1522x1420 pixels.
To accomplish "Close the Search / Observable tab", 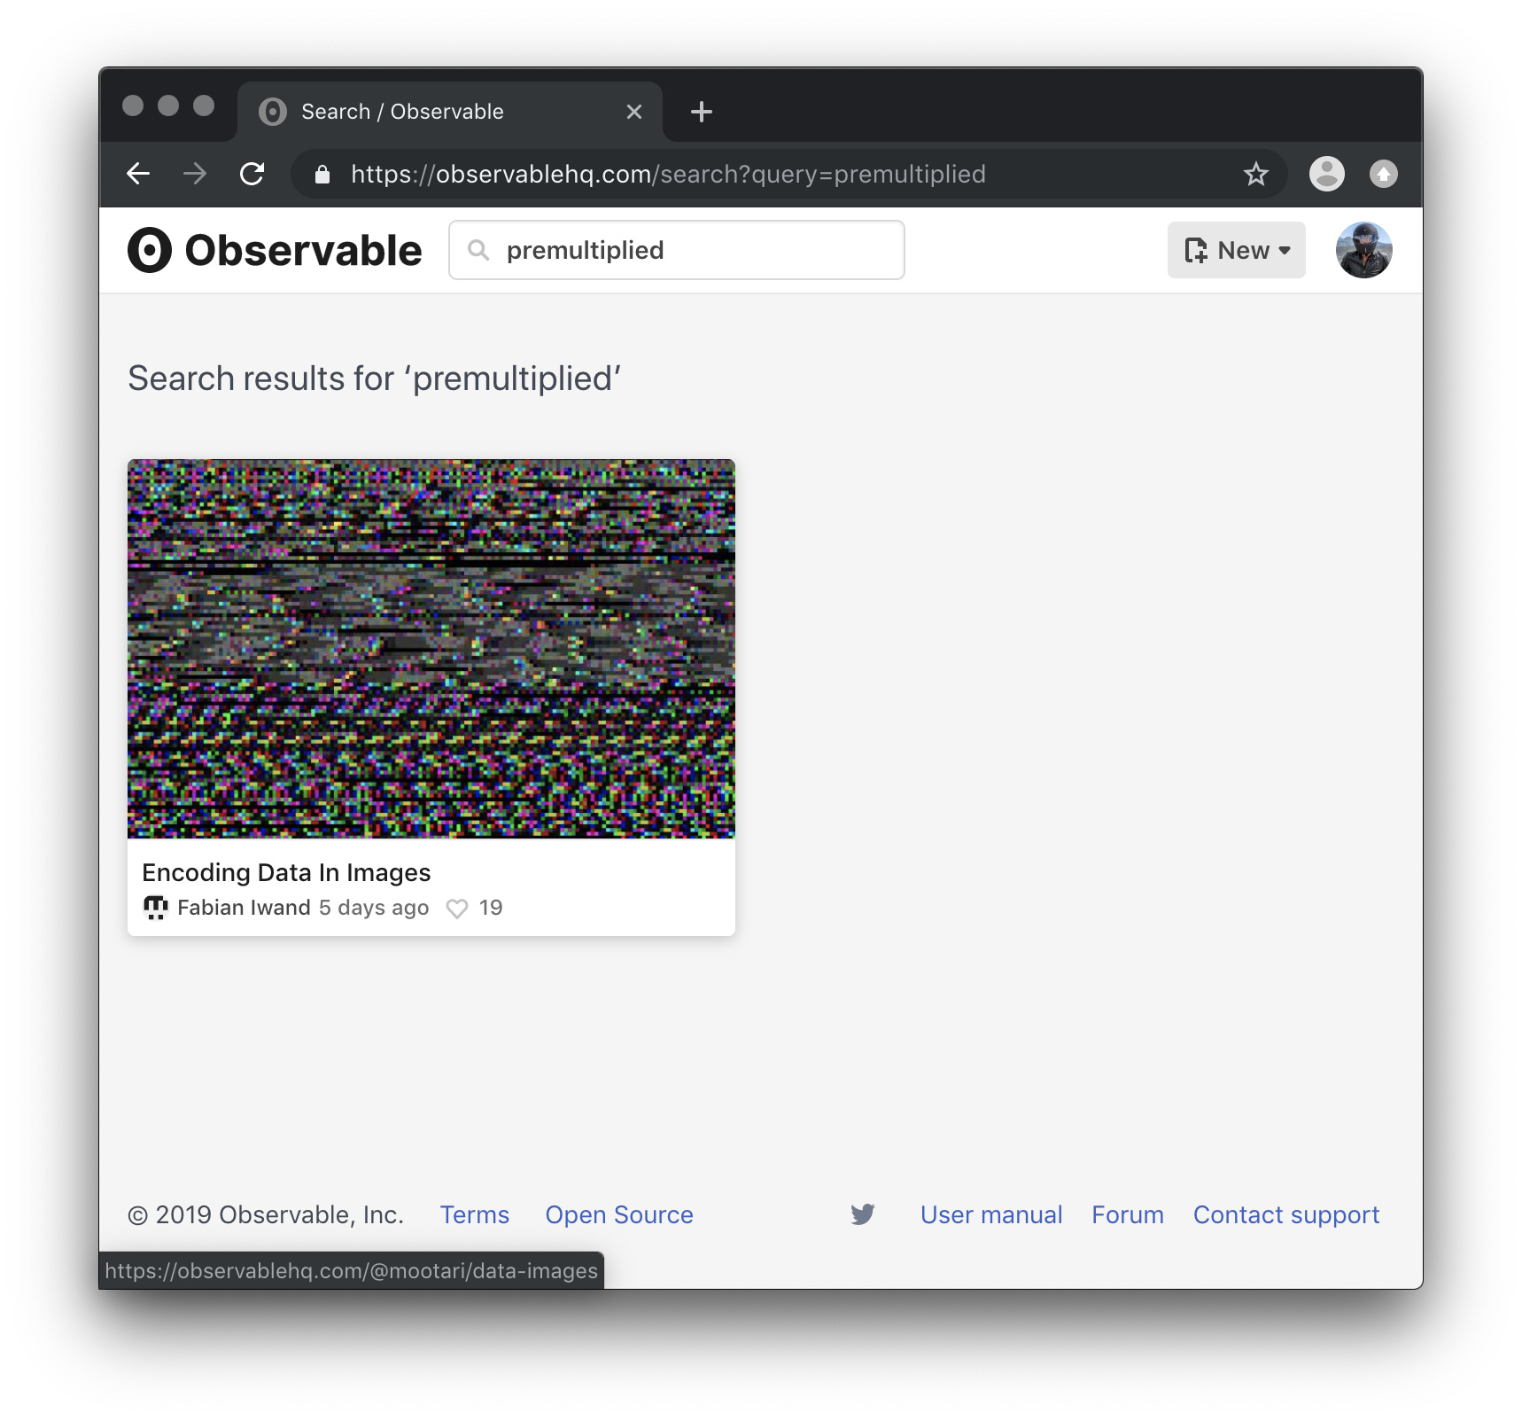I will click(x=634, y=112).
